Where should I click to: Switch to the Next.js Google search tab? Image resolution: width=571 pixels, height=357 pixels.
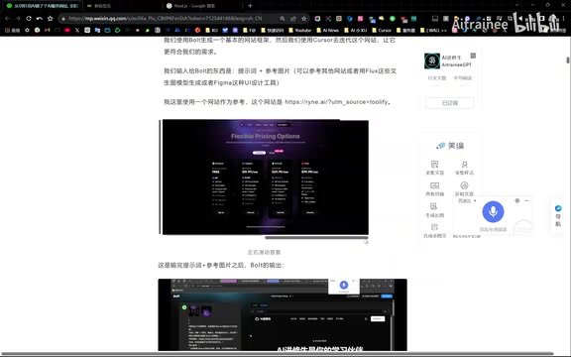[x=202, y=6]
